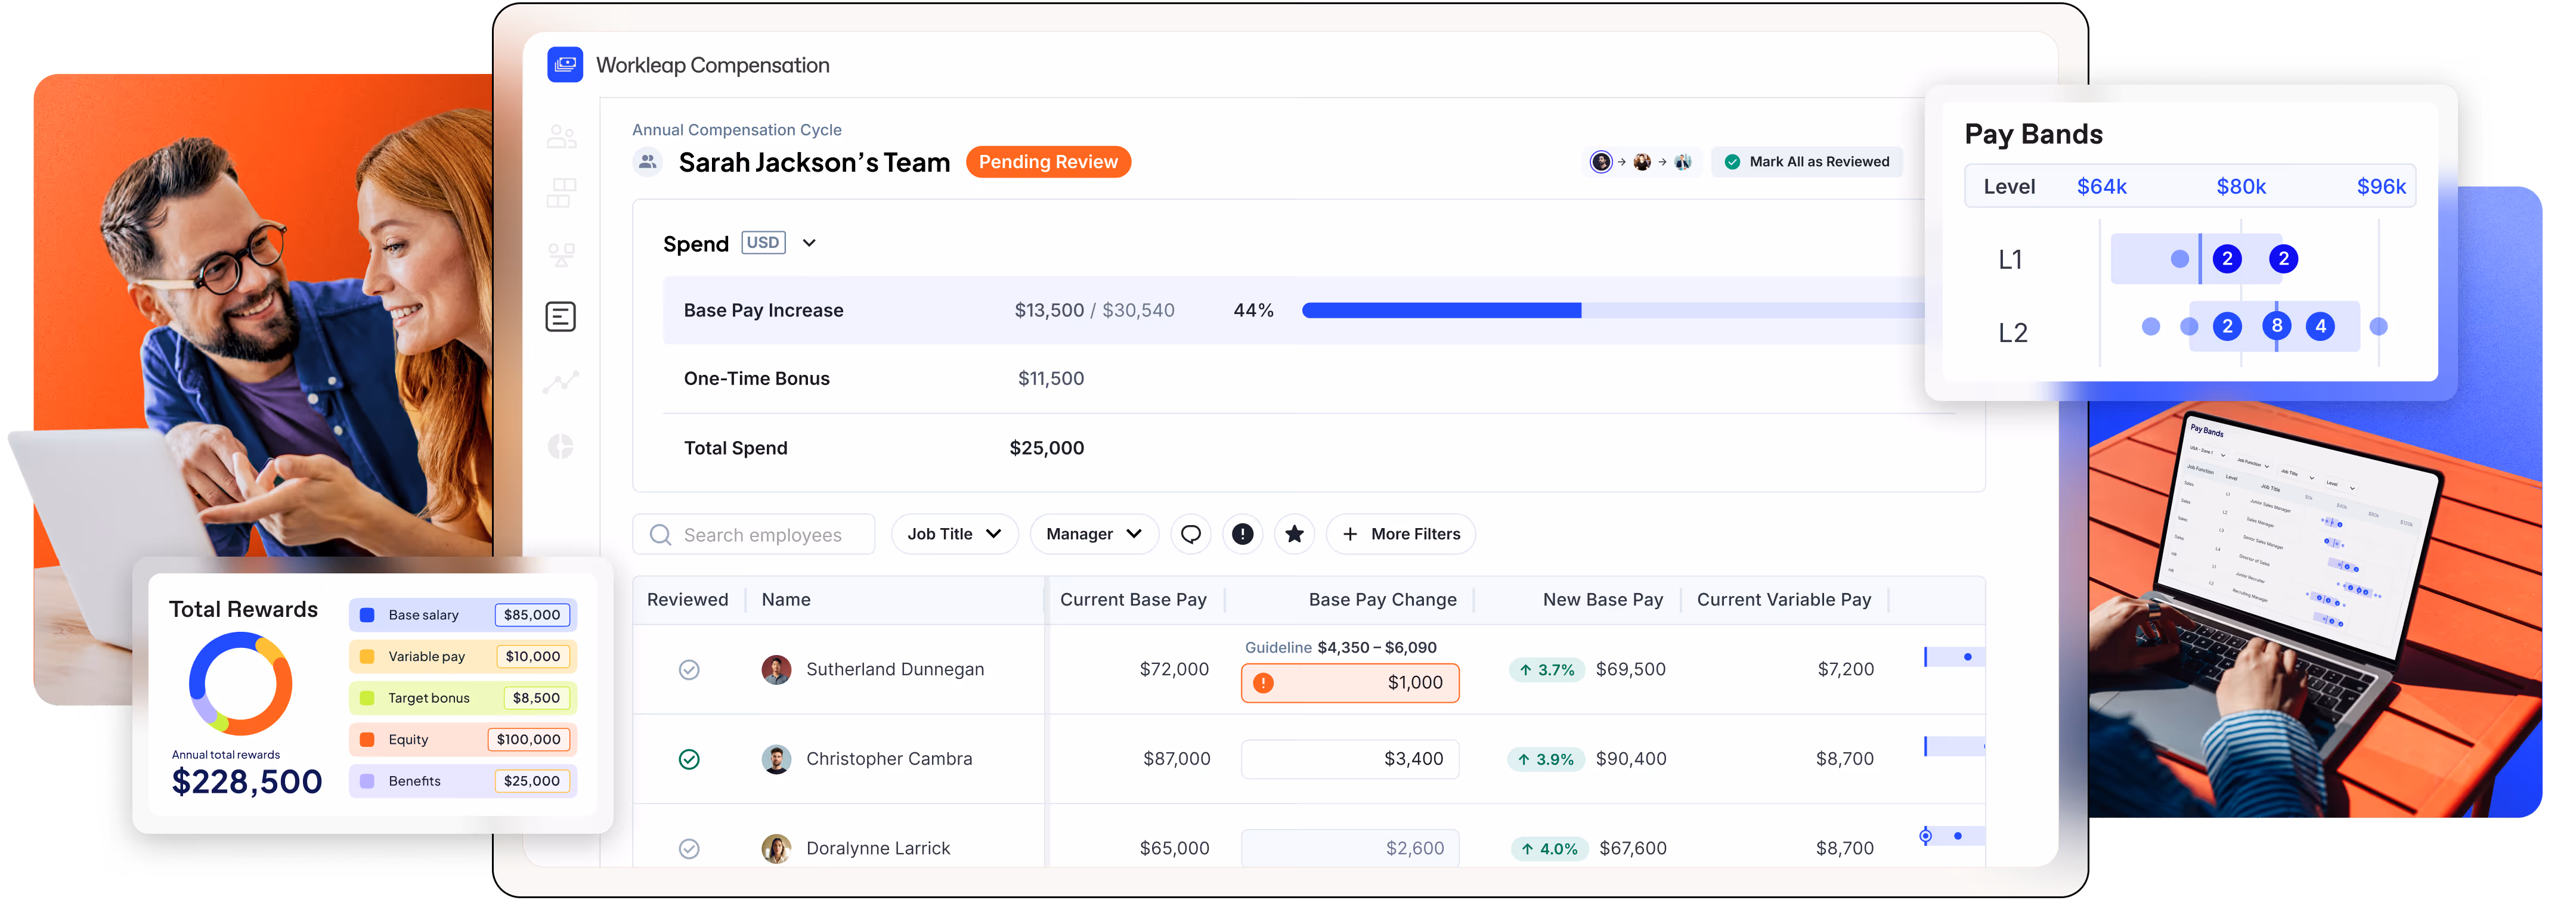Click the Base Pay Increase progress bar
Screen dimensions: 2576x900
[1613, 311]
